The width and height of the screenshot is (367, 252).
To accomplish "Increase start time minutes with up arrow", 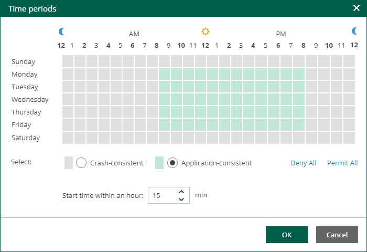I will 181,192.
